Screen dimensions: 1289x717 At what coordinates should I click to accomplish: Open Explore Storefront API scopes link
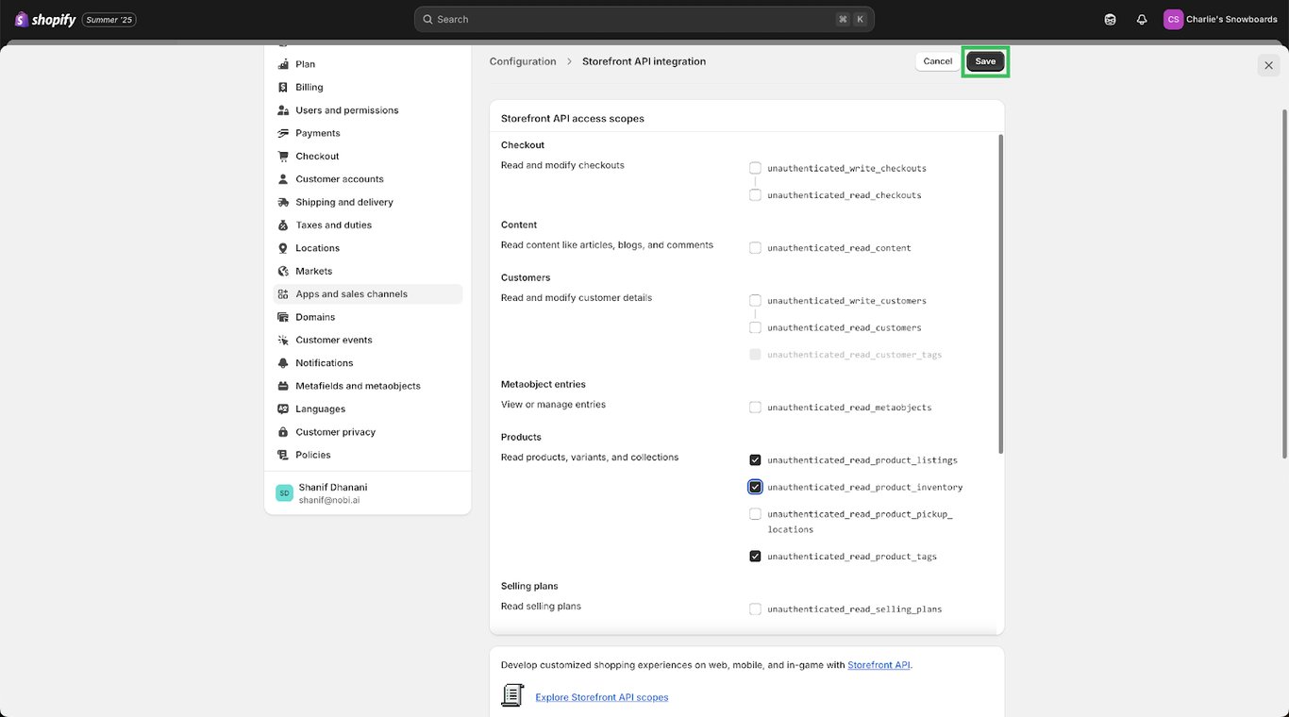point(602,697)
